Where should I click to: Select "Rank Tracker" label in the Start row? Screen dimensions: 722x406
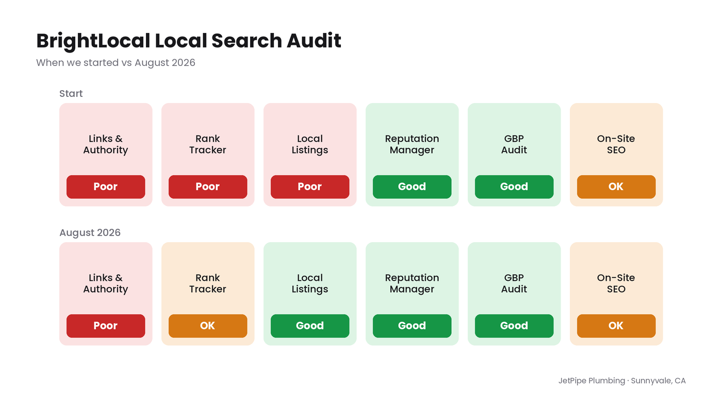(x=208, y=144)
